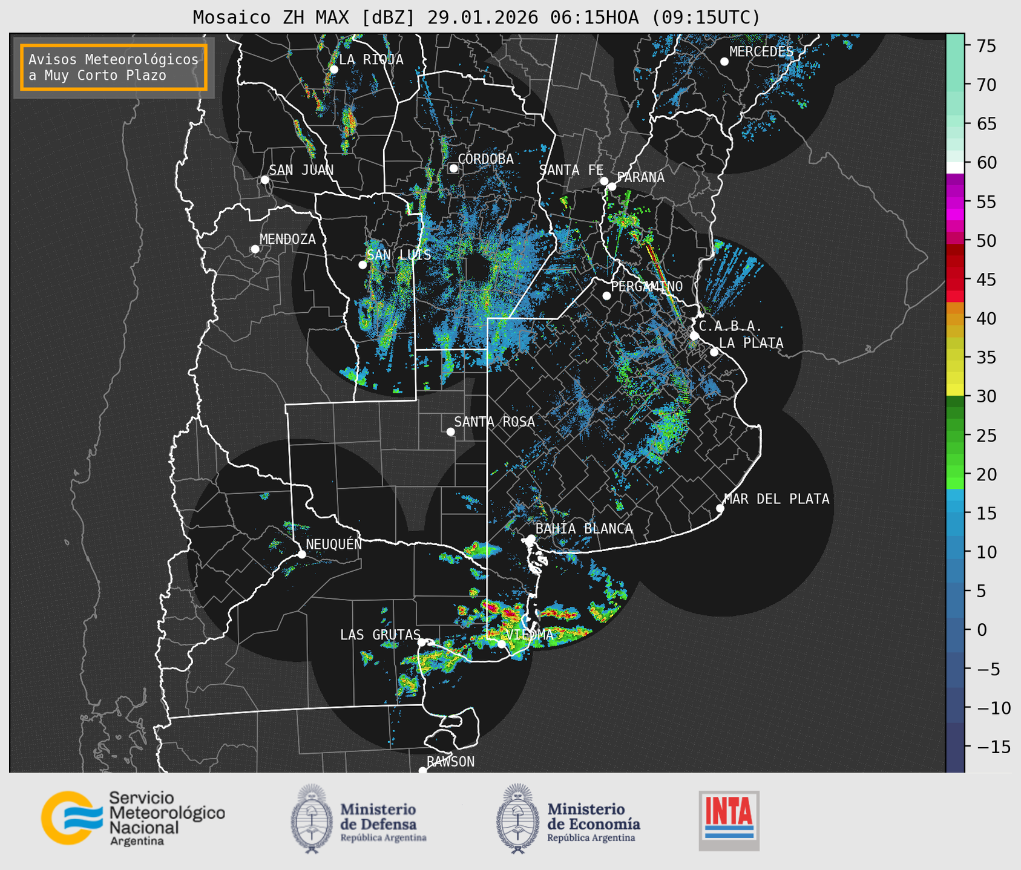The height and width of the screenshot is (870, 1021).
Task: Select the SANTA ROSA city marker dot
Action: point(450,431)
